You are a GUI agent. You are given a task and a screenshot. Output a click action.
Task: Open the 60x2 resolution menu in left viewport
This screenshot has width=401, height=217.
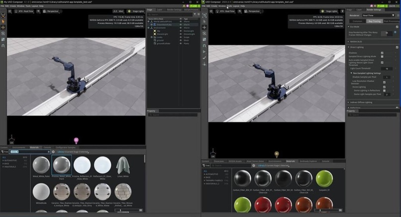pyautogui.click(x=118, y=11)
